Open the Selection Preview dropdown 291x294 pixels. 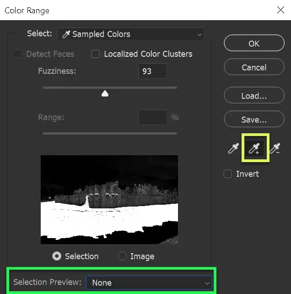tap(149, 283)
